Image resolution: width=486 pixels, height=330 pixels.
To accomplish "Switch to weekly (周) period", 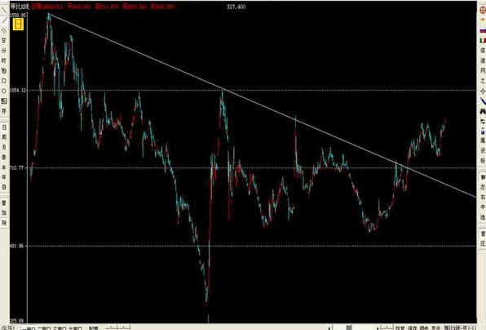I will pyautogui.click(x=4, y=137).
